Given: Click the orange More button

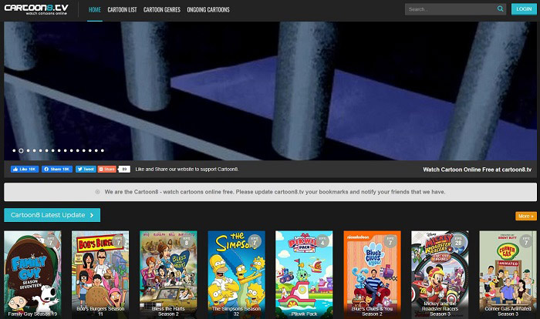Looking at the screenshot, I should tap(526, 216).
